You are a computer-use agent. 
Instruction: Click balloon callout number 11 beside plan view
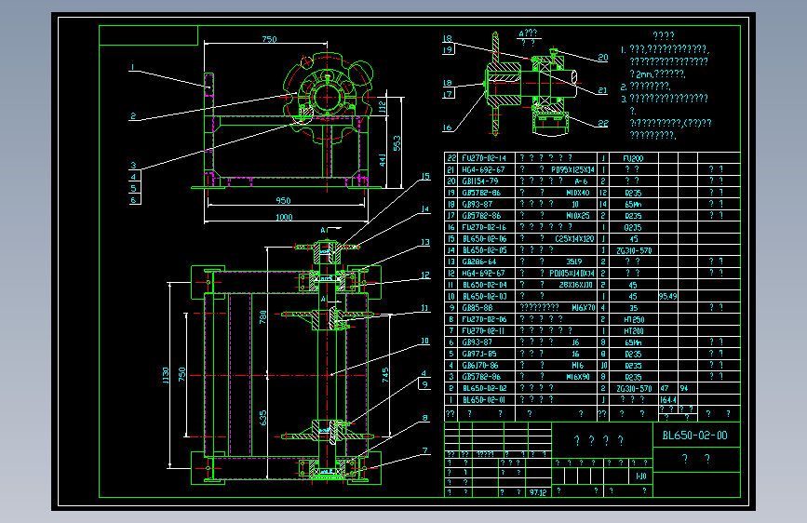coord(424,308)
